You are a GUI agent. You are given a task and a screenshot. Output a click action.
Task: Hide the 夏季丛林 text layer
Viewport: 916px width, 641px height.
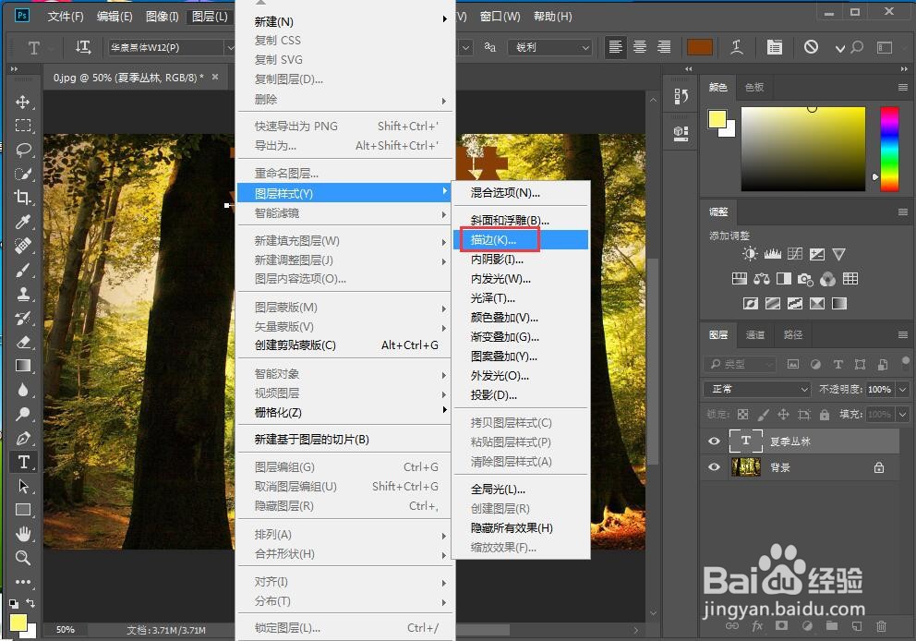pos(713,441)
